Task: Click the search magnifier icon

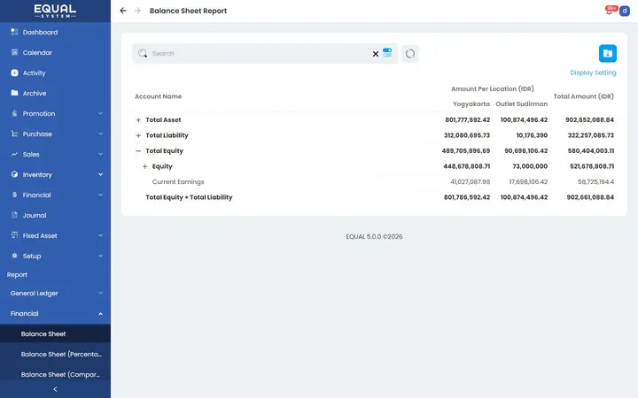Action: click(143, 53)
